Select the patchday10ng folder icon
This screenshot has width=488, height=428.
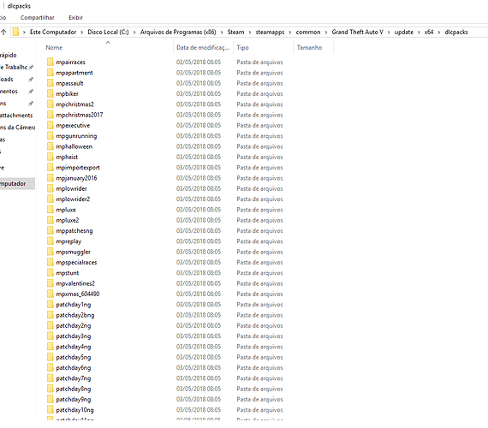[x=51, y=410]
